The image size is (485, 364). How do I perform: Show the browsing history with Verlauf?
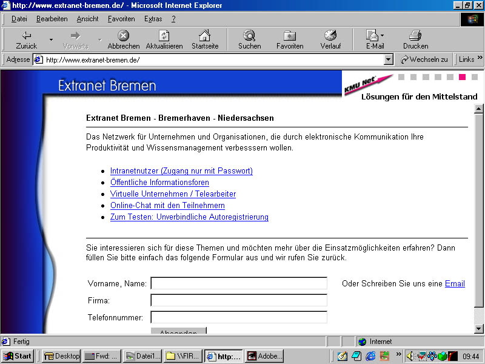(330, 39)
